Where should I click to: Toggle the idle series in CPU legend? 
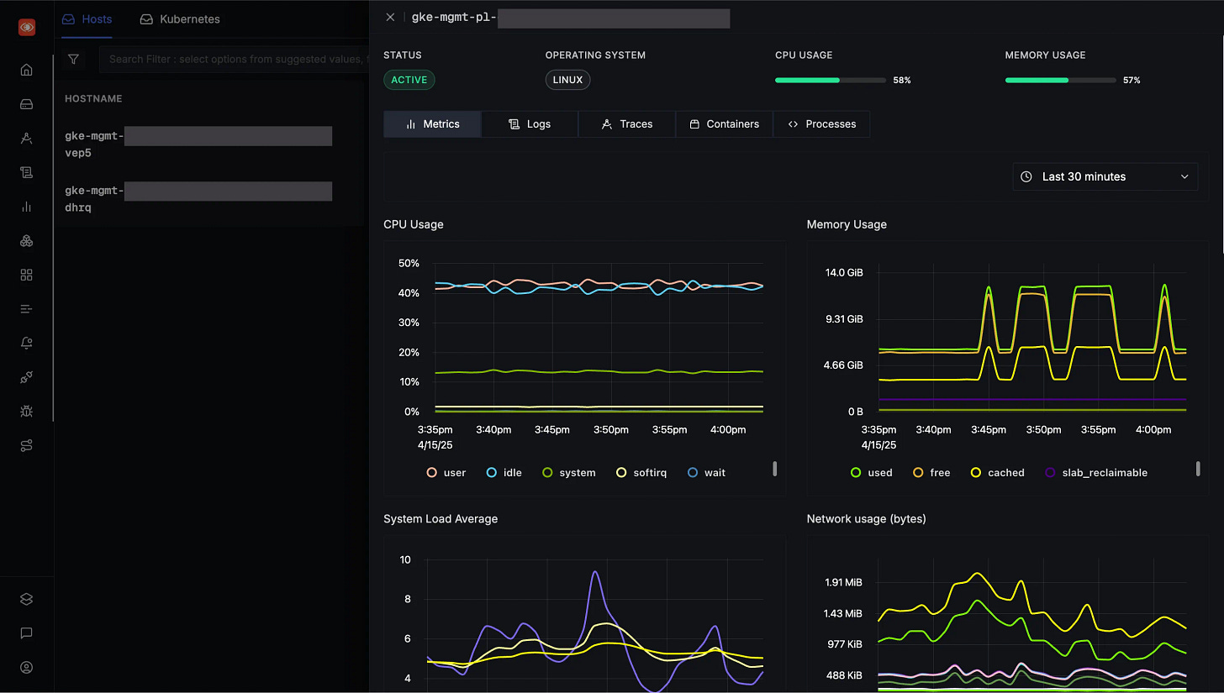click(504, 473)
